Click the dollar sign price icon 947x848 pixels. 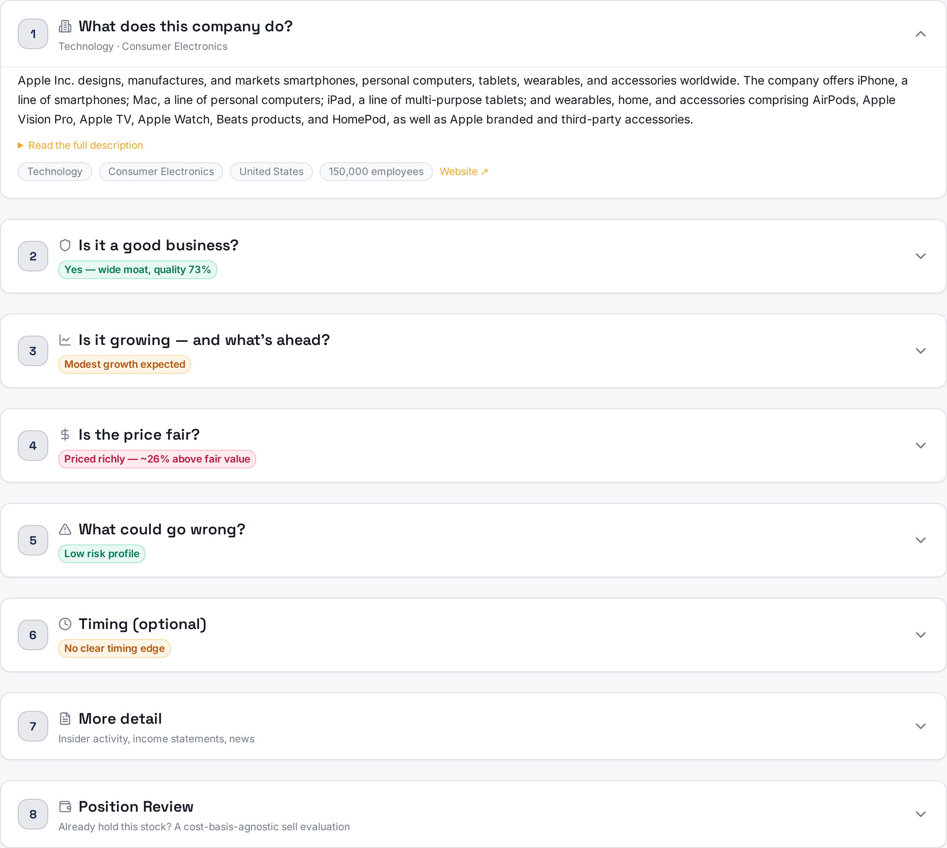pos(65,435)
